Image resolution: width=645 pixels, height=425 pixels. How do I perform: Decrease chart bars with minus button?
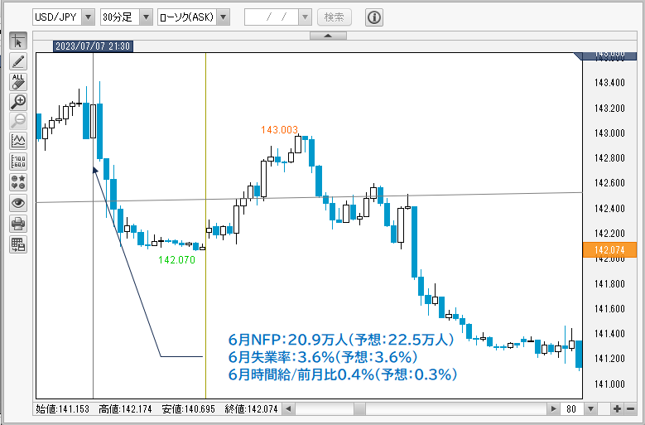[x=630, y=409]
